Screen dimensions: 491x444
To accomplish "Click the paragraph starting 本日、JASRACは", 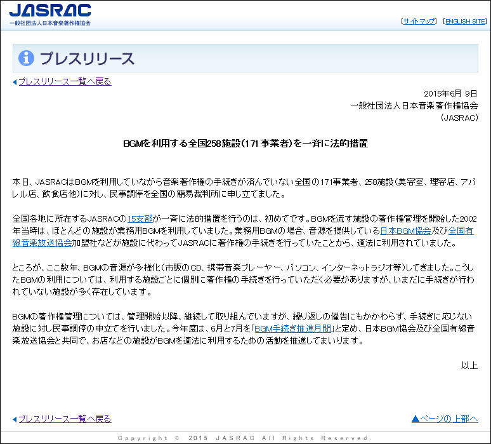I will click(x=244, y=188).
